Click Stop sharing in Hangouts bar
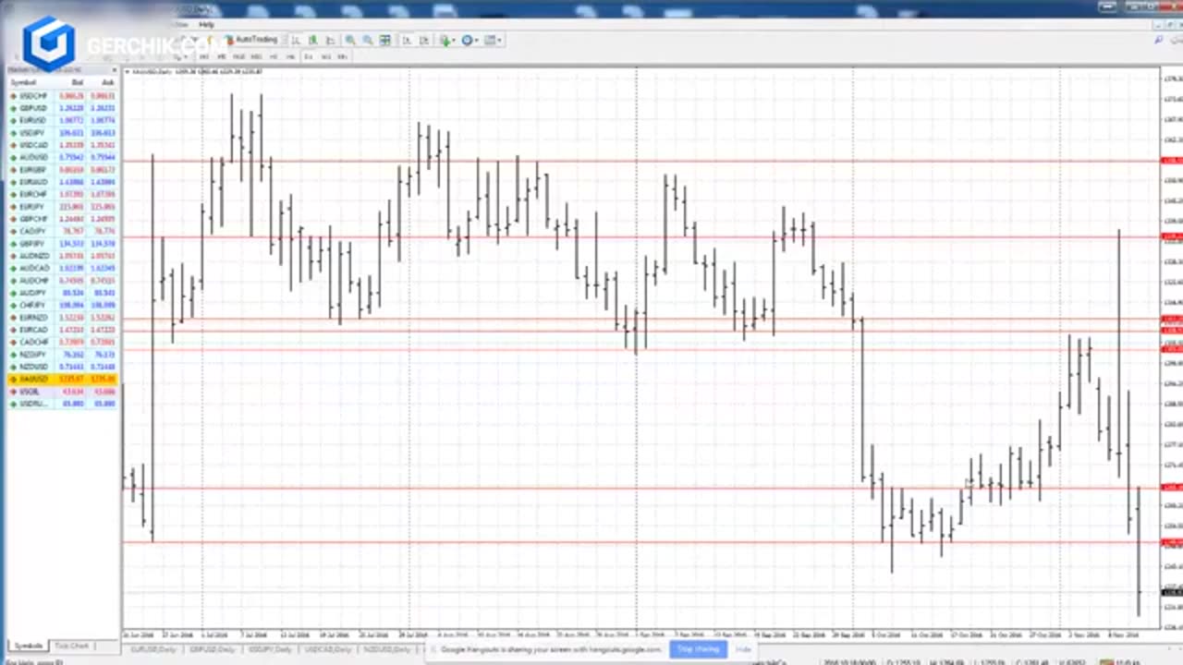The image size is (1183, 665). click(x=698, y=649)
